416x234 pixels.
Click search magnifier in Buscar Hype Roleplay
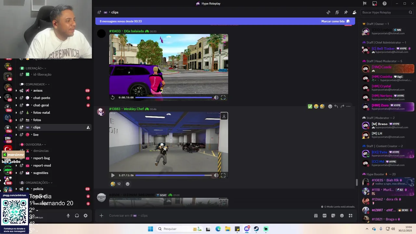click(410, 12)
